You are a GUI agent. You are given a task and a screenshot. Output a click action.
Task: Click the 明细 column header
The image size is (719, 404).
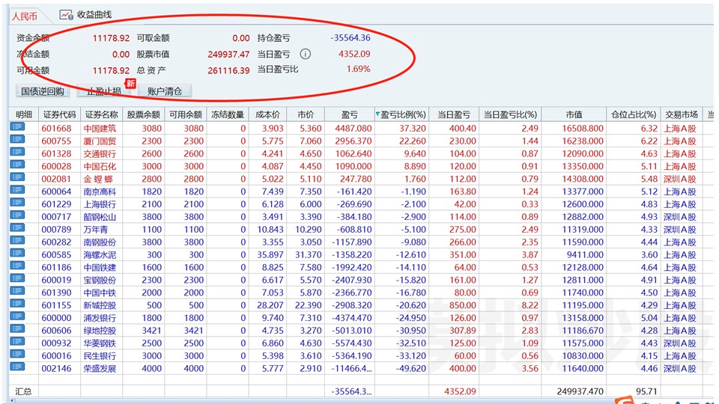pos(24,114)
